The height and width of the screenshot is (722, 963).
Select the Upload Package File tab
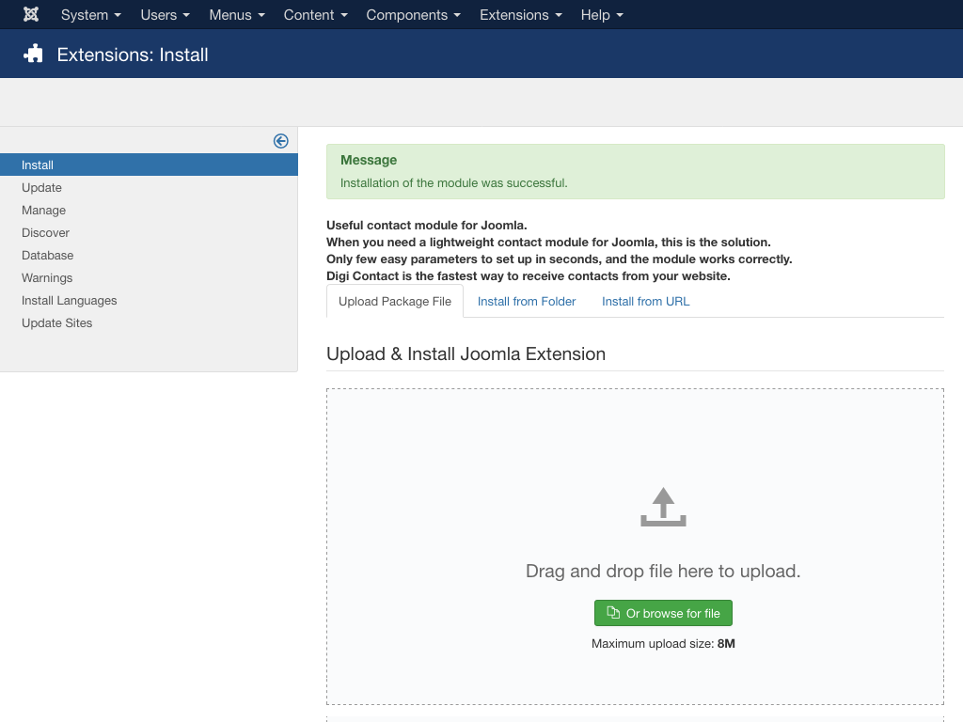coord(395,302)
